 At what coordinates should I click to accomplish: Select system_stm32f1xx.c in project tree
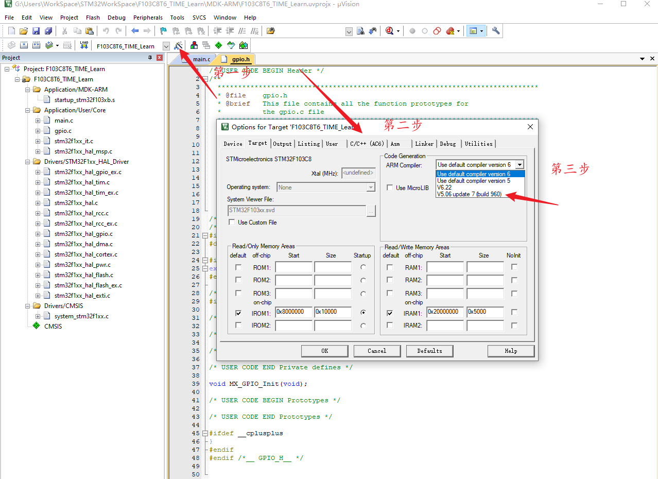[81, 316]
